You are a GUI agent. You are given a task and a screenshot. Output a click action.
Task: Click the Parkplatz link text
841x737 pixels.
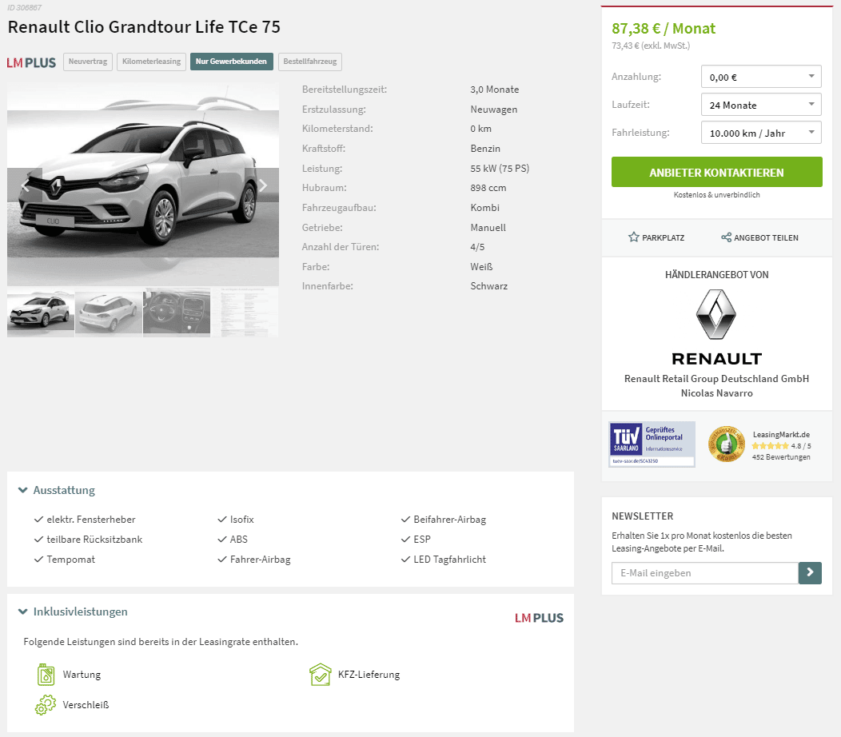click(x=664, y=237)
